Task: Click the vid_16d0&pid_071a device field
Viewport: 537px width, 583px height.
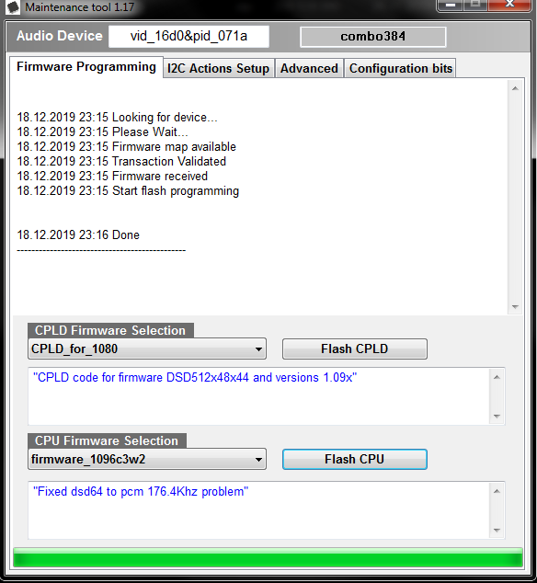Action: tap(189, 36)
